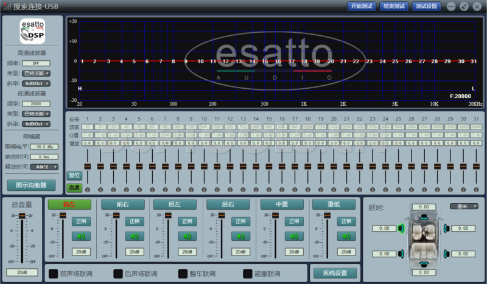Select the 中置 channel tab
Viewport: 487px width, 284px height.
pyautogui.click(x=282, y=204)
